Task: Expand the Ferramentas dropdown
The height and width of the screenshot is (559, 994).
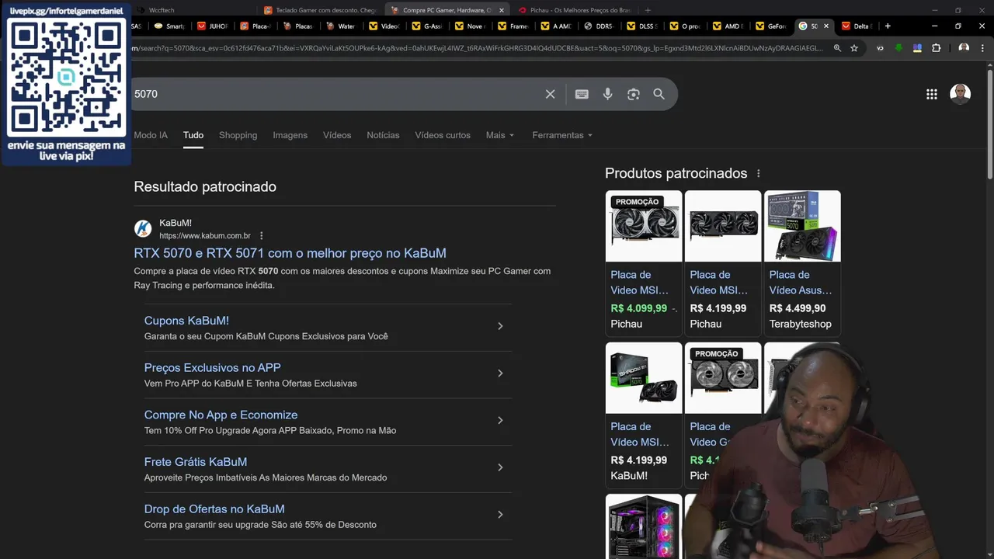Action: pos(562,135)
